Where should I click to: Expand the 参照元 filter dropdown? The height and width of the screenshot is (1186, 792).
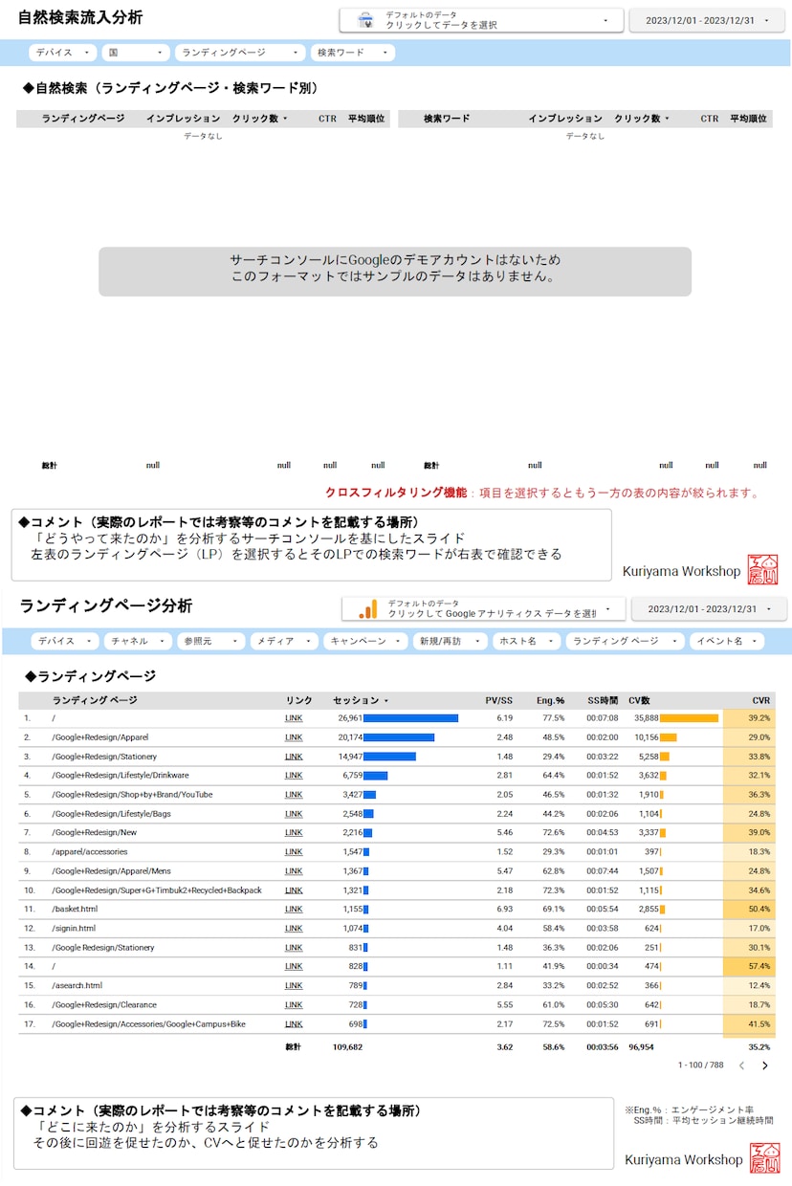tap(211, 641)
